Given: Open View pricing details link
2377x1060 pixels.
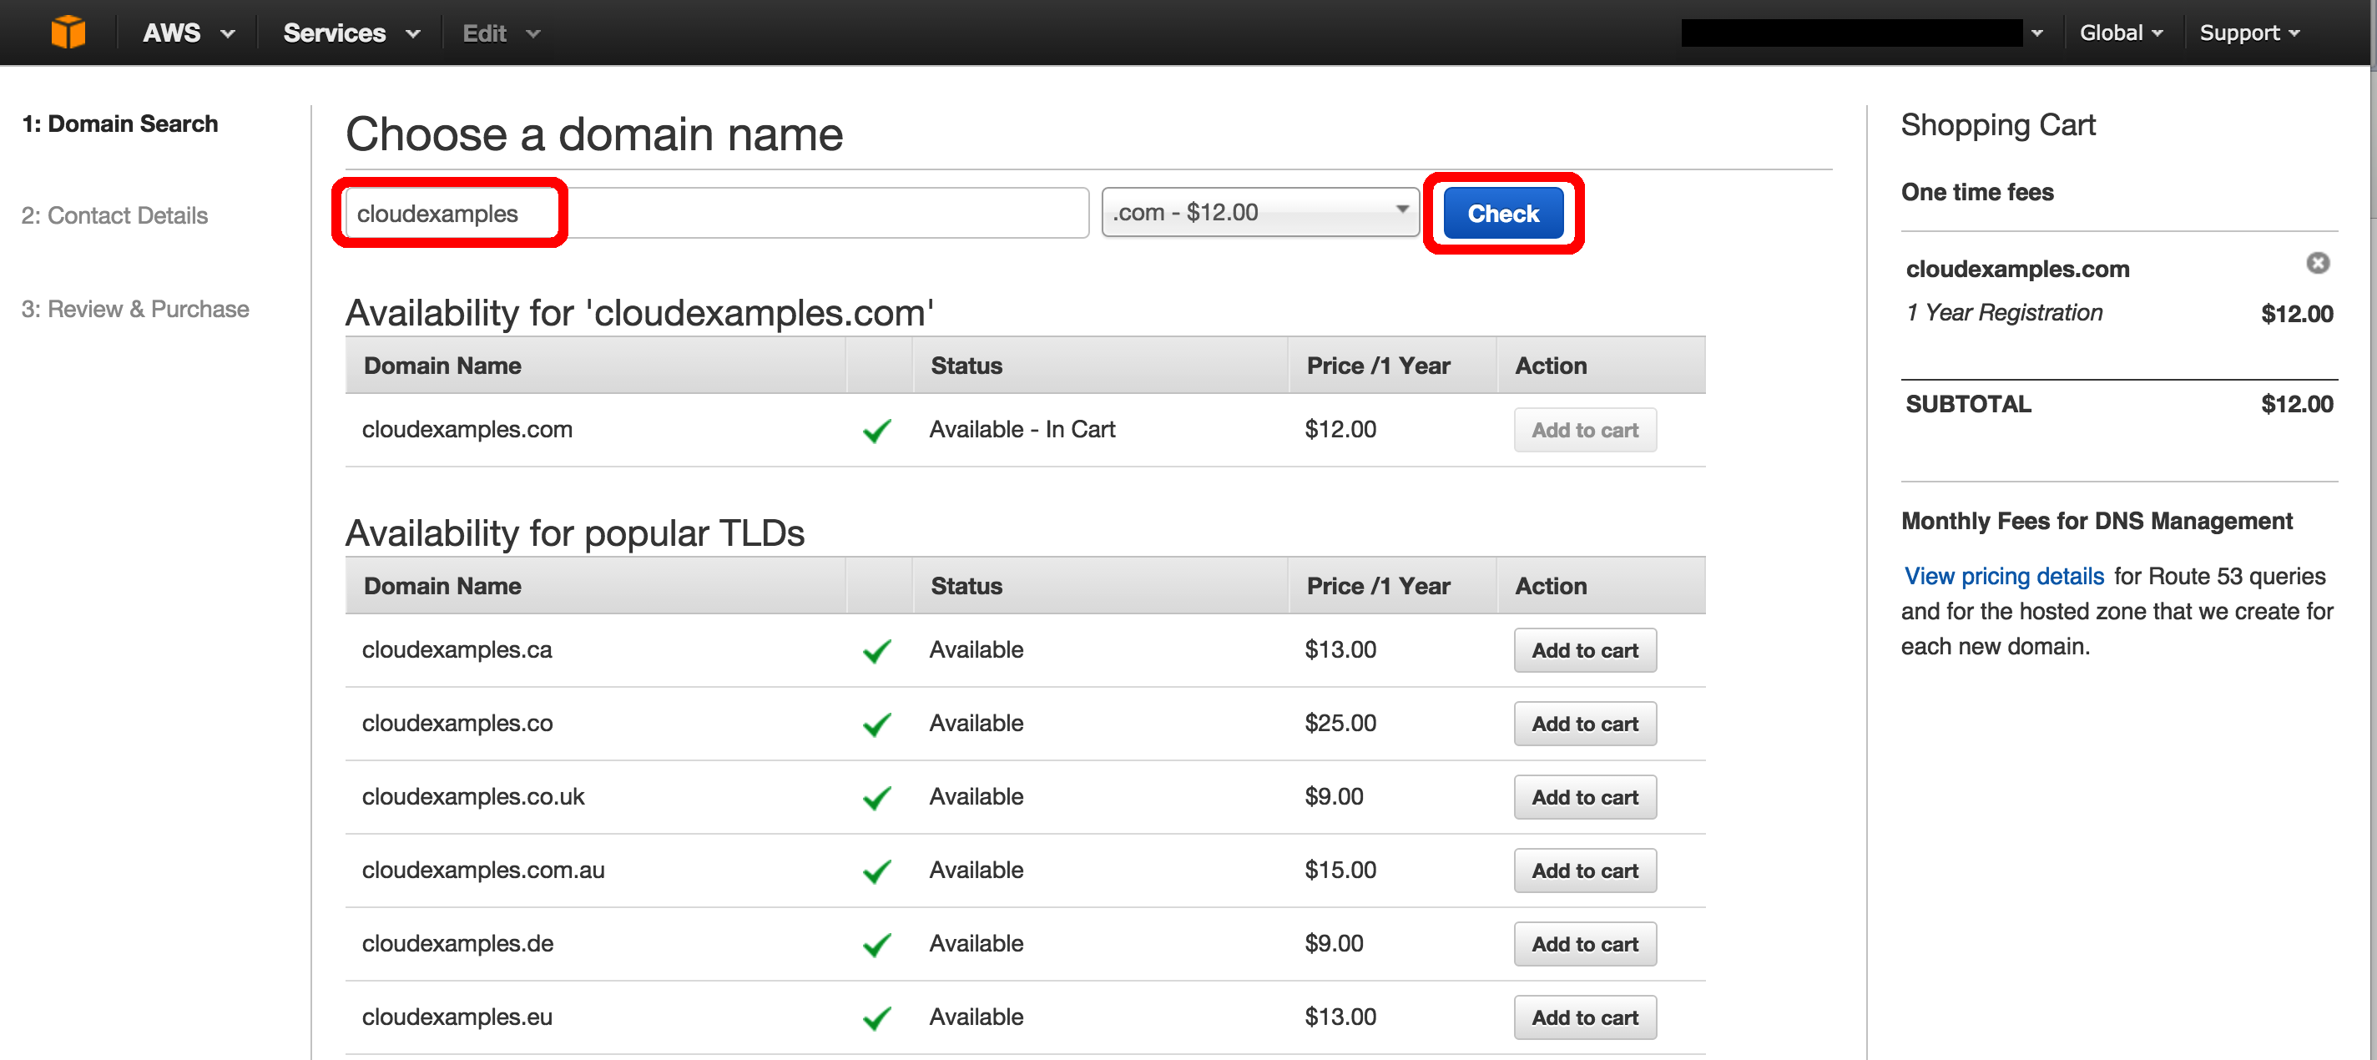Looking at the screenshot, I should [2002, 576].
